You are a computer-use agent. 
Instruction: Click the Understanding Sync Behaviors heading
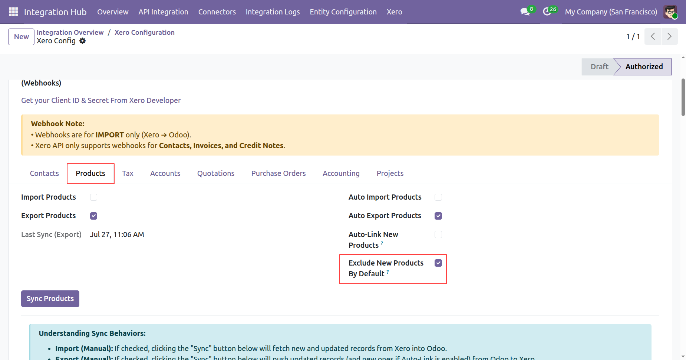[x=92, y=333]
